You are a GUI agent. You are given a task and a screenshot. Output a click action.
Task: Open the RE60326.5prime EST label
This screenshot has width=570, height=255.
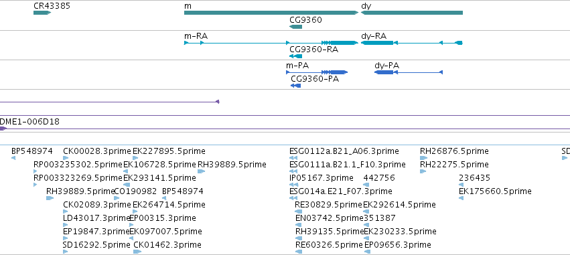point(330,245)
